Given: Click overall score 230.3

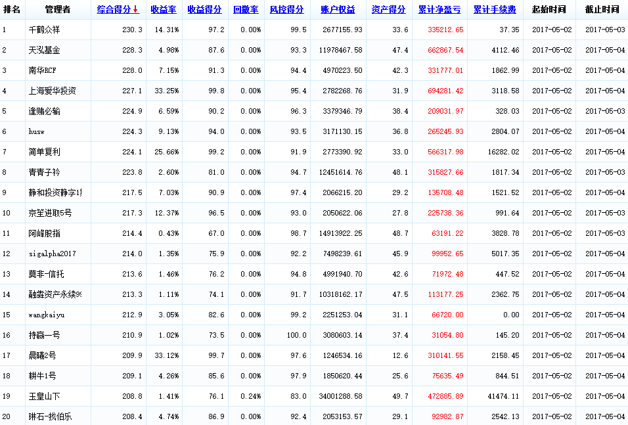Looking at the screenshot, I should click(132, 30).
